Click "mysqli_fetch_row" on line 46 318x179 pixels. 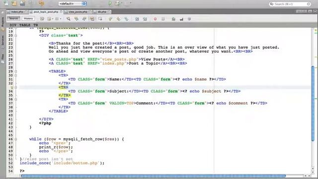click(83, 139)
